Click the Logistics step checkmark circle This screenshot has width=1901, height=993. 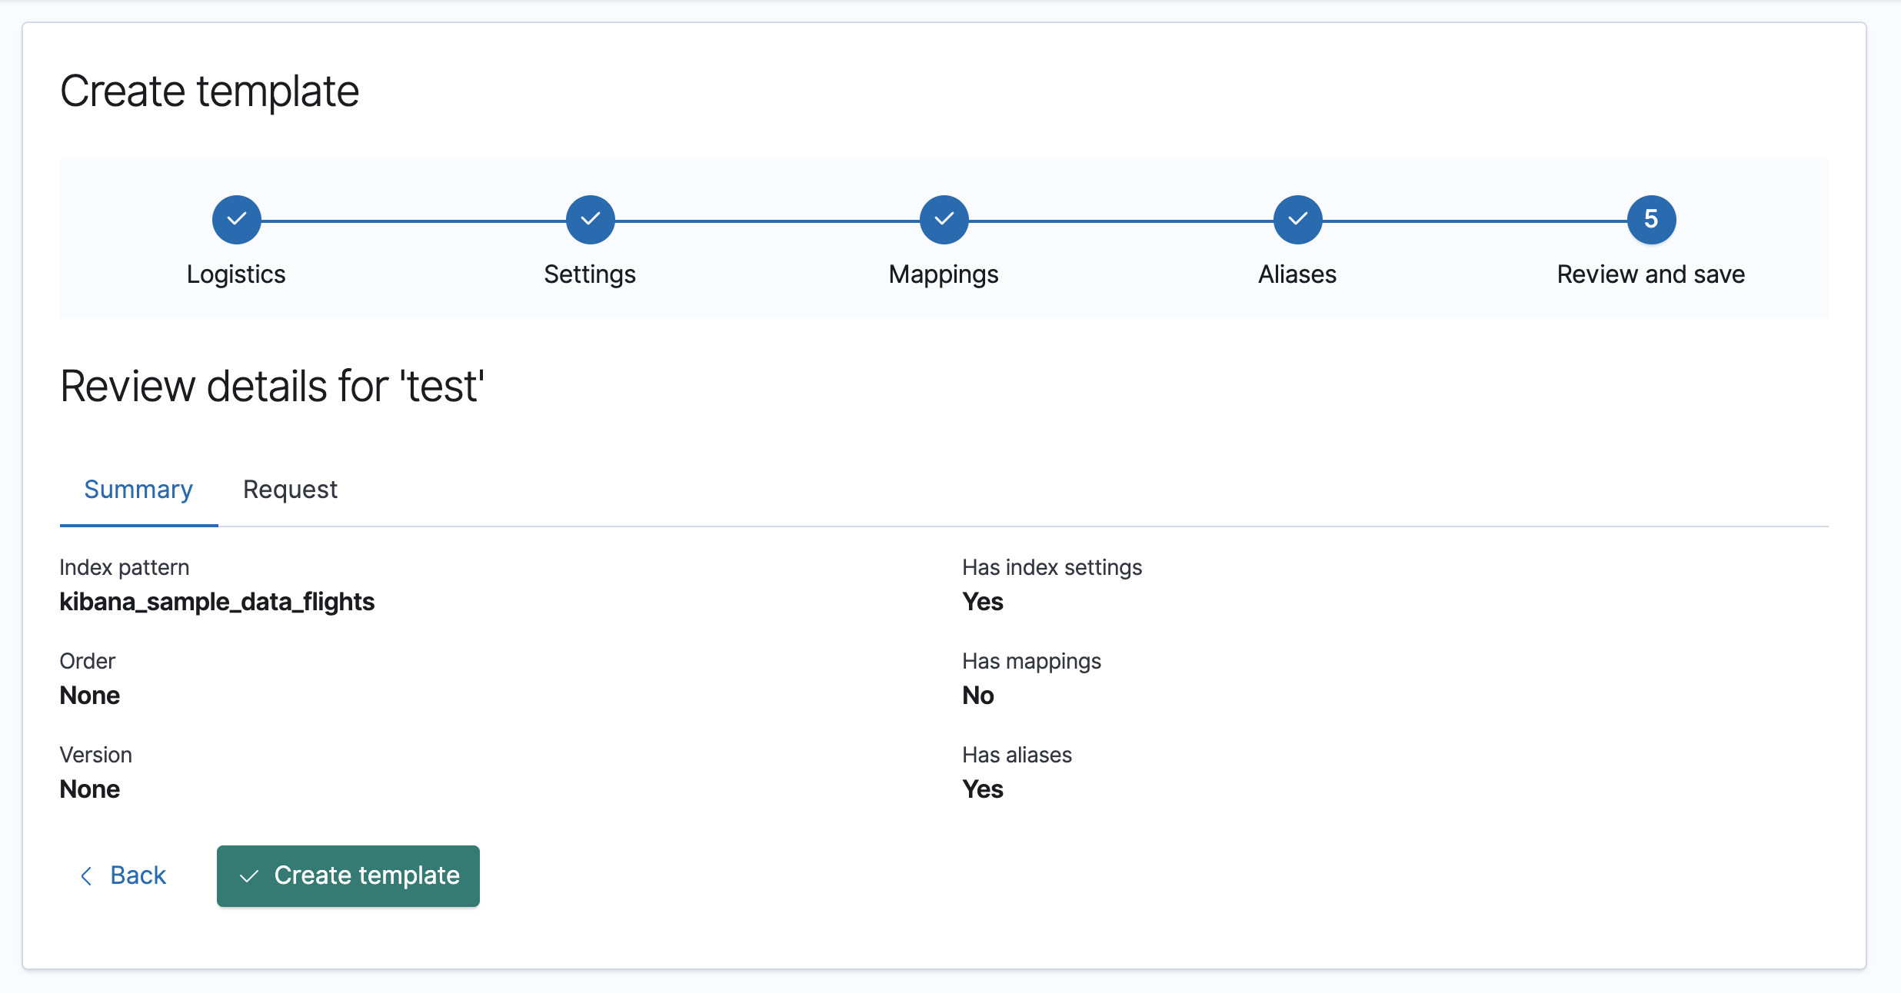click(x=236, y=220)
